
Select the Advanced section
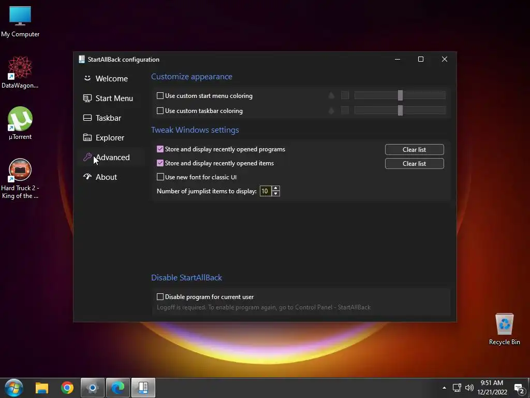106,158
